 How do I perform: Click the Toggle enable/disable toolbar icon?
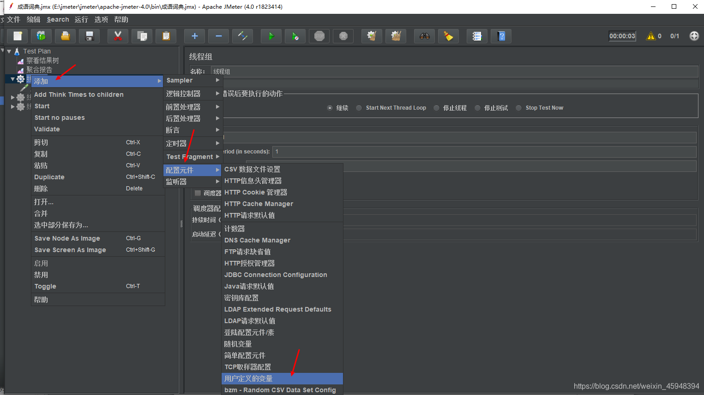coord(243,36)
